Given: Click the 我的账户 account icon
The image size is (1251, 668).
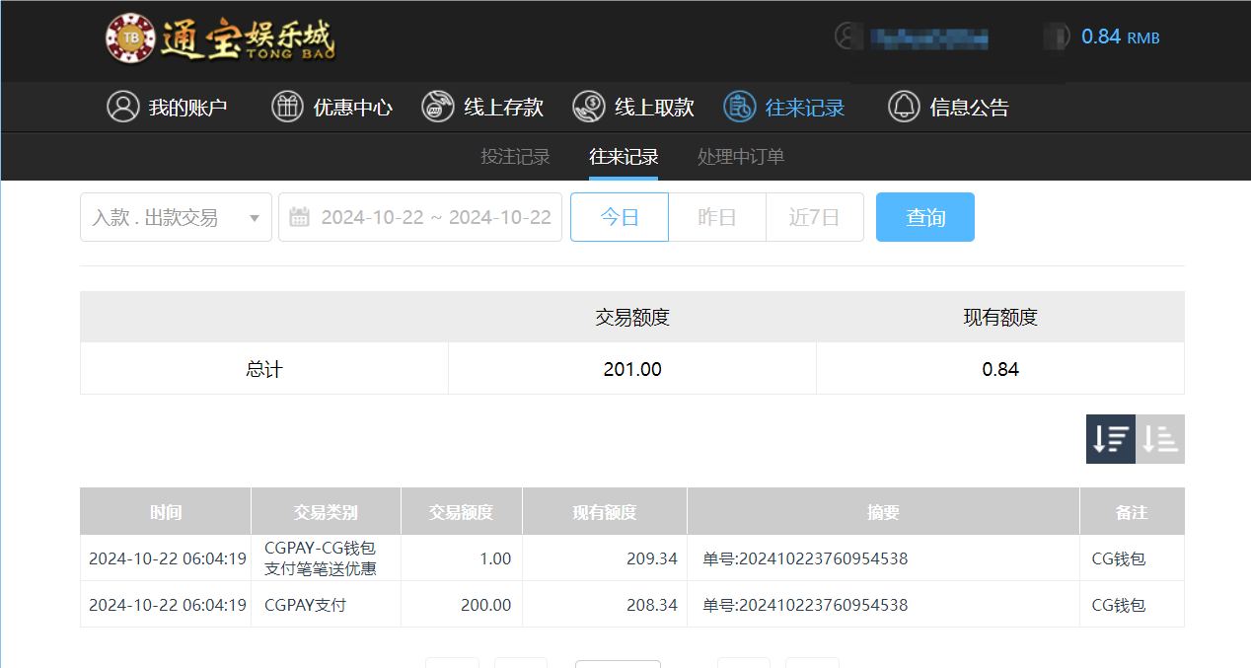Looking at the screenshot, I should pyautogui.click(x=122, y=107).
